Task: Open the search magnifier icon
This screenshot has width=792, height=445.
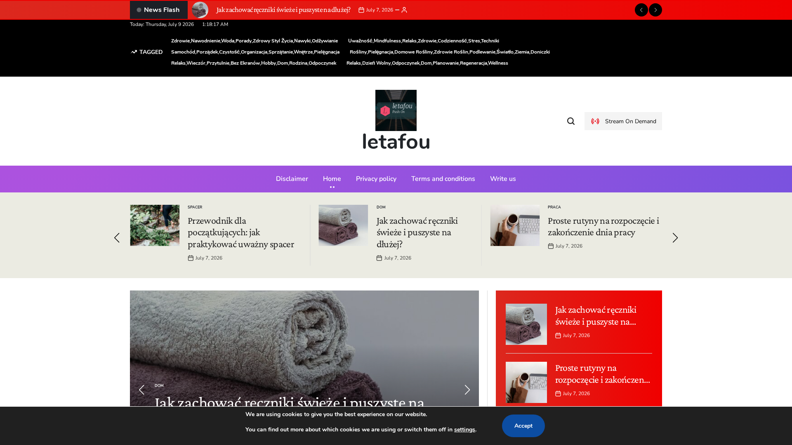Action: pos(571,121)
